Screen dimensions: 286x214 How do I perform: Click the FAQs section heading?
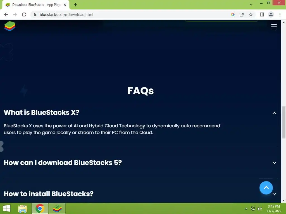pyautogui.click(x=141, y=91)
